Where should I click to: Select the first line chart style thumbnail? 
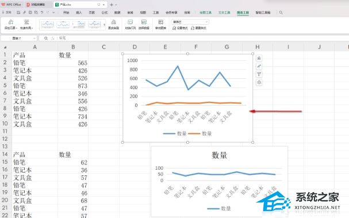coord(47,24)
